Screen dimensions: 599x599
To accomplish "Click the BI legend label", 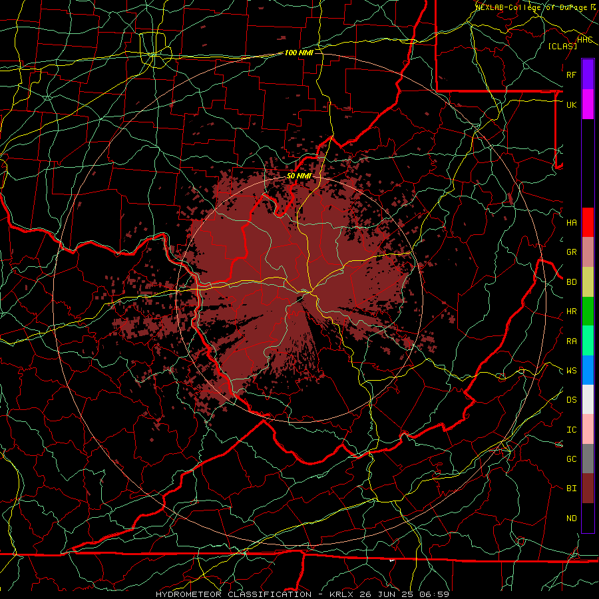I will point(571,489).
